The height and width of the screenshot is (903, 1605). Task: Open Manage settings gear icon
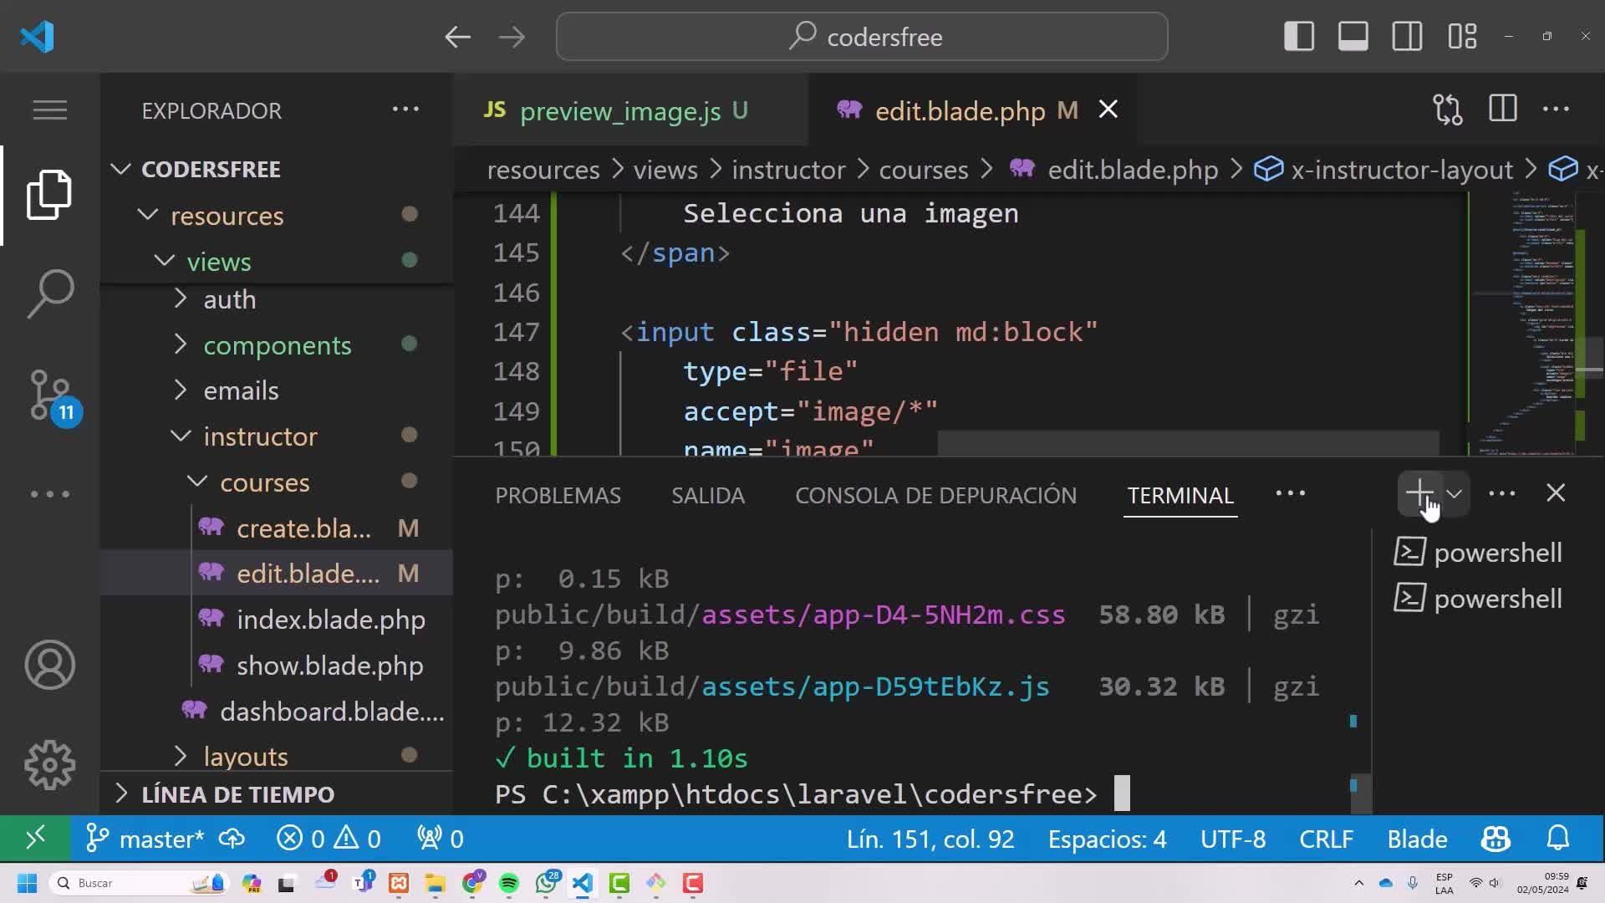pos(50,764)
